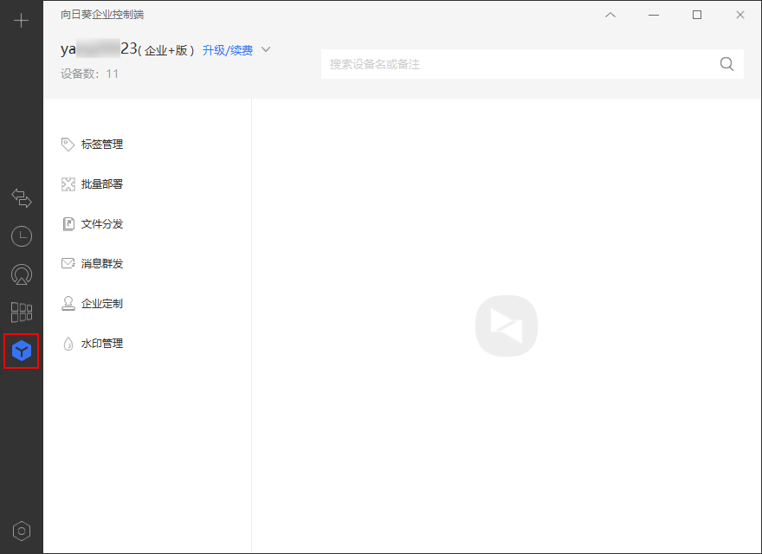
Task: Collapse the header using the up chevron
Action: [x=610, y=15]
